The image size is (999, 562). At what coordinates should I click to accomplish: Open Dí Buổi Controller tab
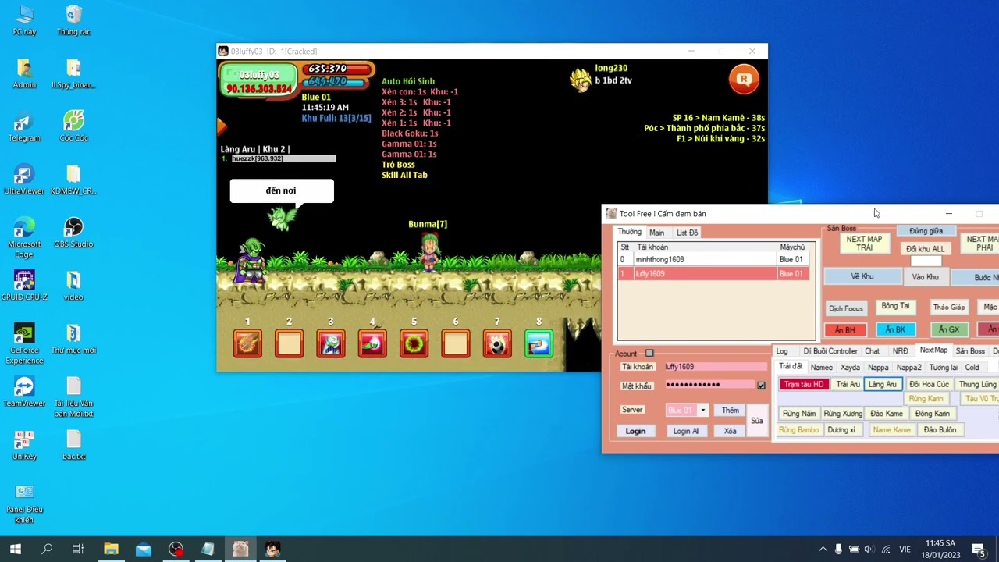pyautogui.click(x=830, y=351)
